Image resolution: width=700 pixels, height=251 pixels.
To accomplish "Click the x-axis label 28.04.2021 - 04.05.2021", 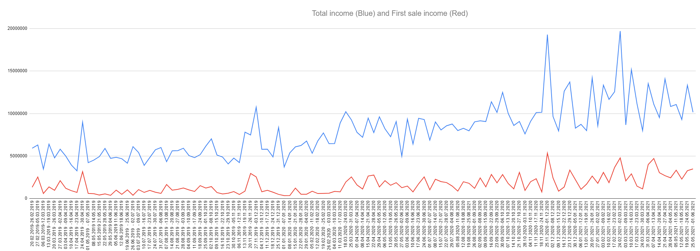I will [x=670, y=224].
